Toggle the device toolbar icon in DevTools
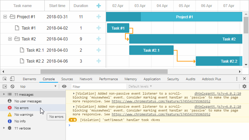 point(12,79)
